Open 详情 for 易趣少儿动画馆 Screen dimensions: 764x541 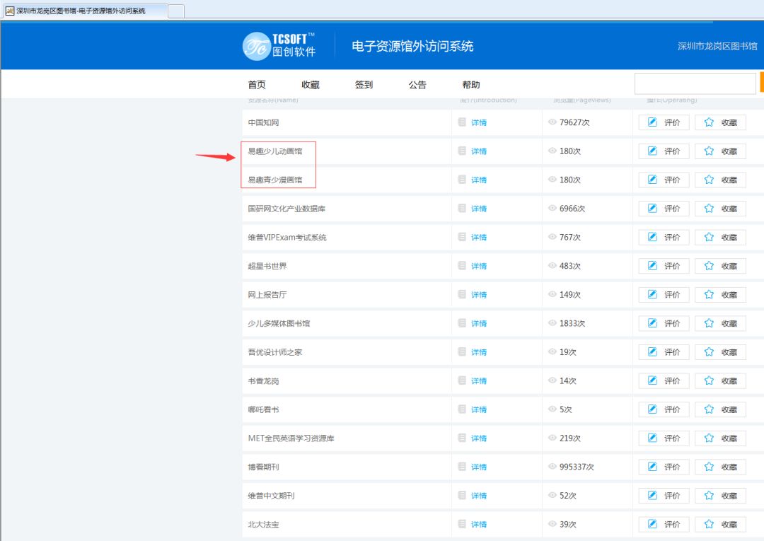[x=478, y=151]
